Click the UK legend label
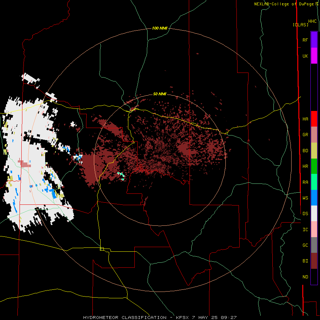This screenshot has height=320, width=320. click(305, 56)
